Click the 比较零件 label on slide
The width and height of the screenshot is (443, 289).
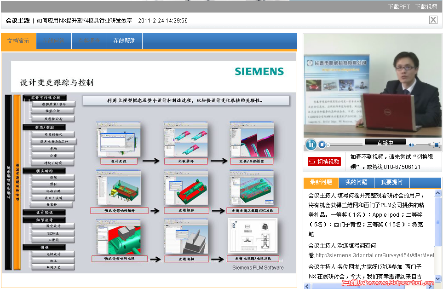click(x=186, y=162)
